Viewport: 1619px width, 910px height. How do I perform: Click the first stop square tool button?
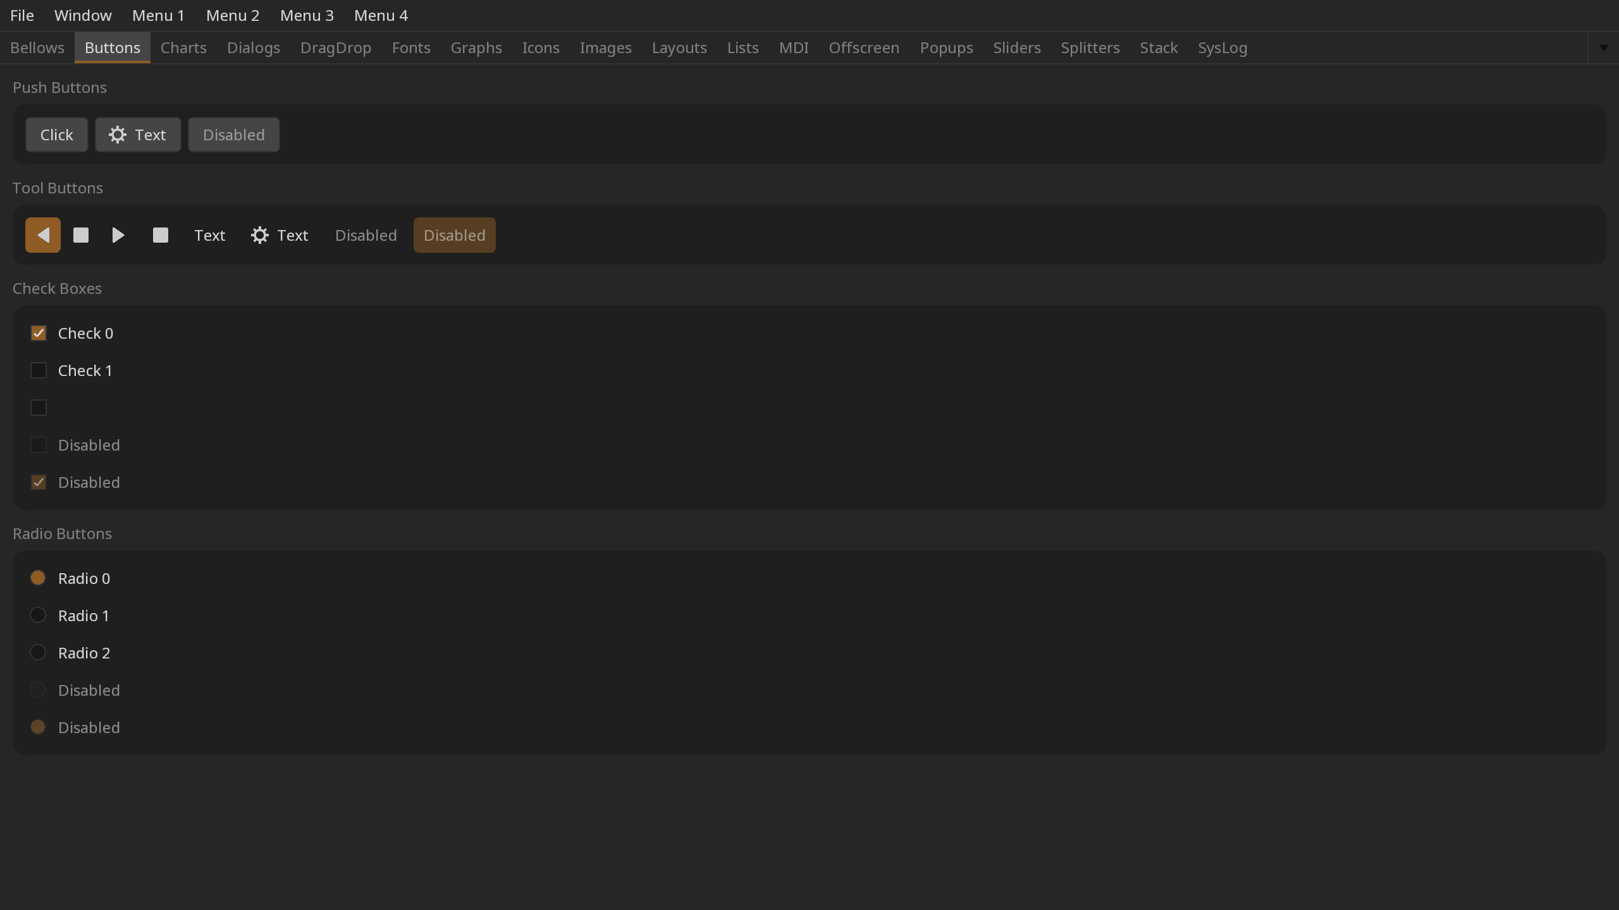pyautogui.click(x=81, y=235)
